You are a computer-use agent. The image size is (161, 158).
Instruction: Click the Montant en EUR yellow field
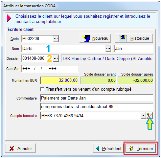tap(59, 80)
